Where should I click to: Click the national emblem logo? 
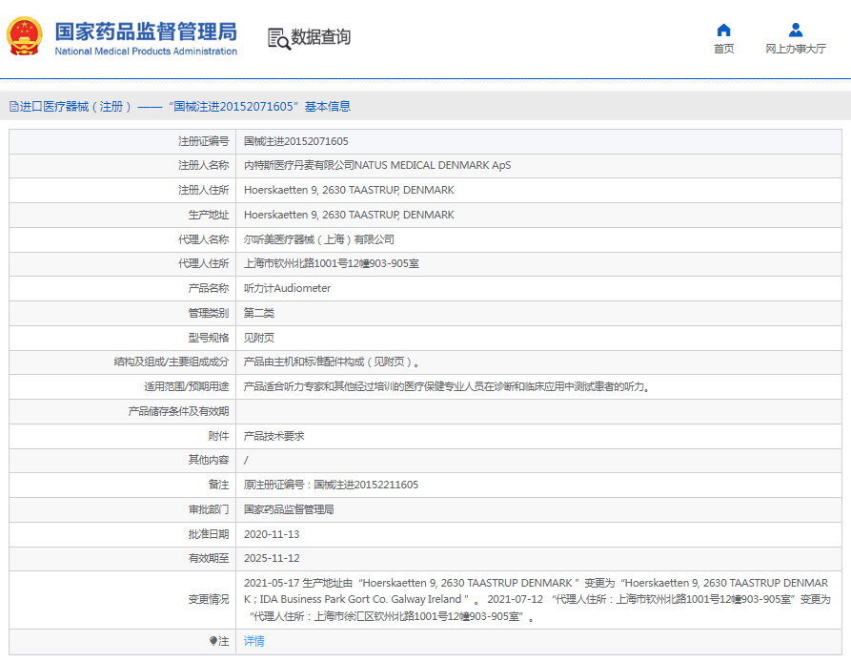25,37
